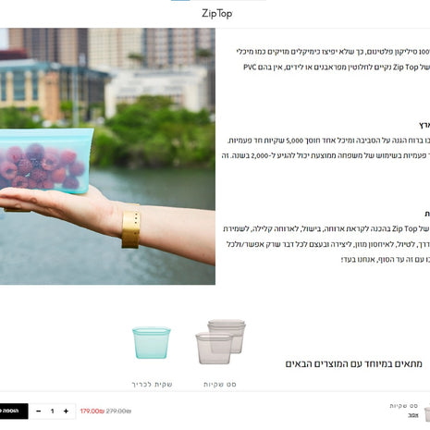Click the paragraph mentioning 5,000 bags
Screen dimensions: 430x430
tap(326, 148)
